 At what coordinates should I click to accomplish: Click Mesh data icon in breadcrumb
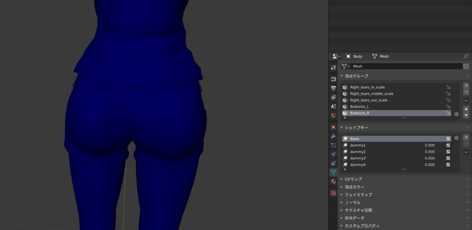tap(374, 56)
